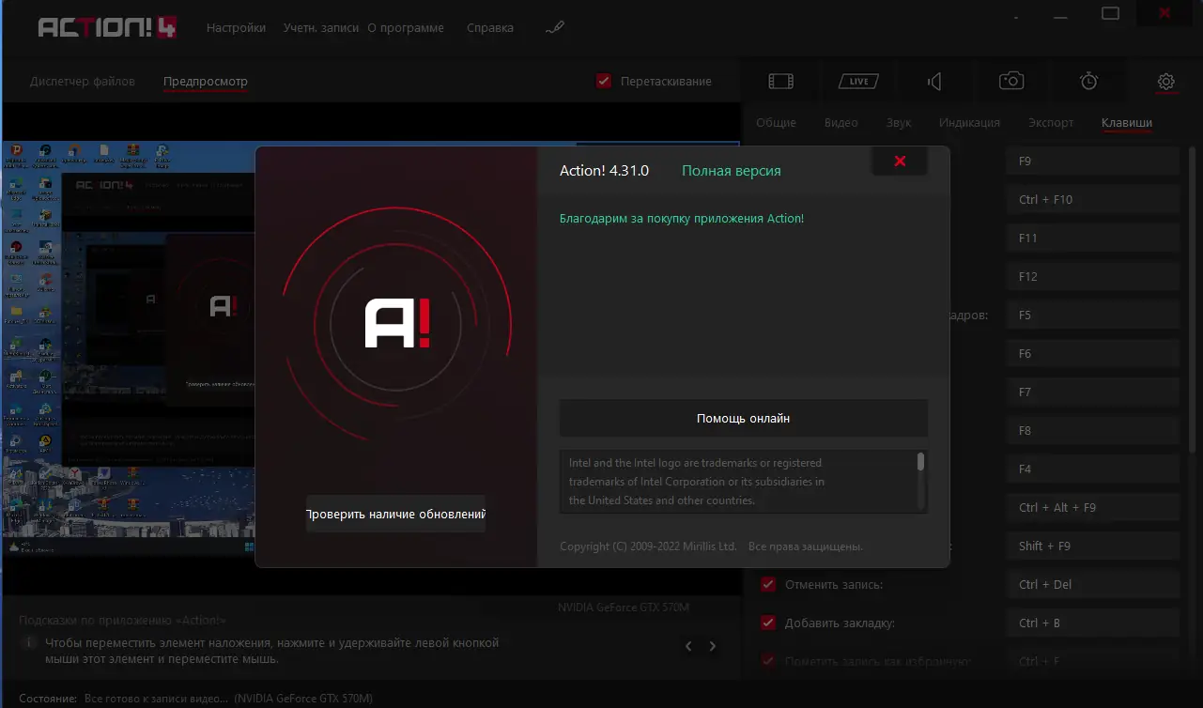The height and width of the screenshot is (708, 1203).
Task: Click the info icon beside the tip text
Action: 30,644
